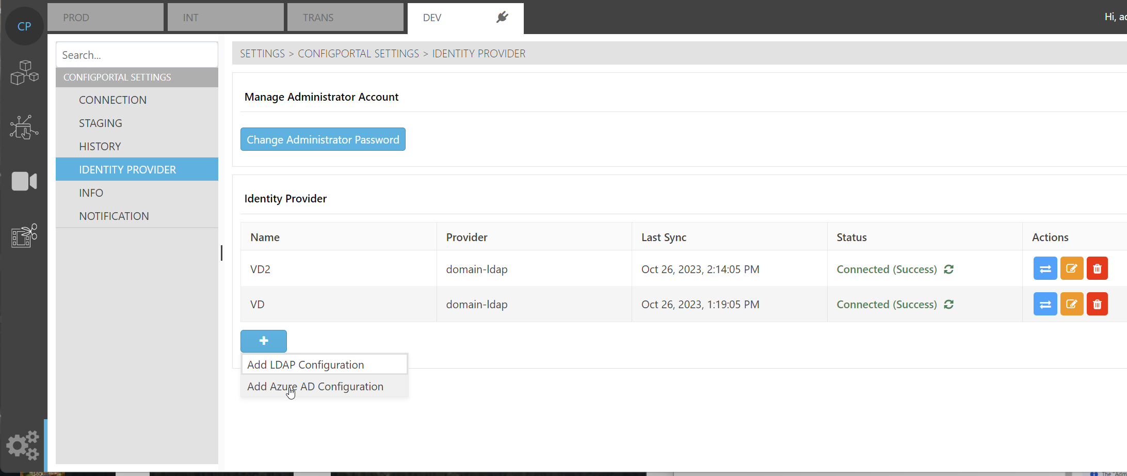Viewport: 1127px width, 476px height.
Task: Open the film clip editing sidebar icon
Action: pyautogui.click(x=24, y=236)
